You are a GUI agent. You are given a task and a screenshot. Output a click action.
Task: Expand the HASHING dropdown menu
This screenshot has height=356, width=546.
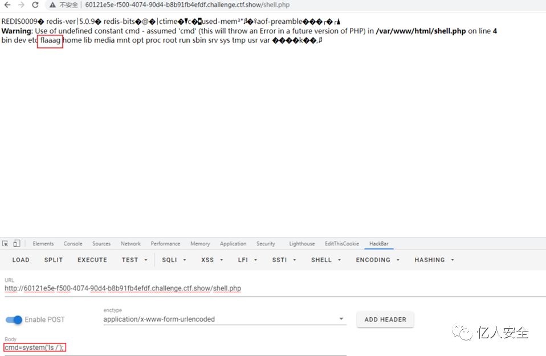pyautogui.click(x=434, y=260)
